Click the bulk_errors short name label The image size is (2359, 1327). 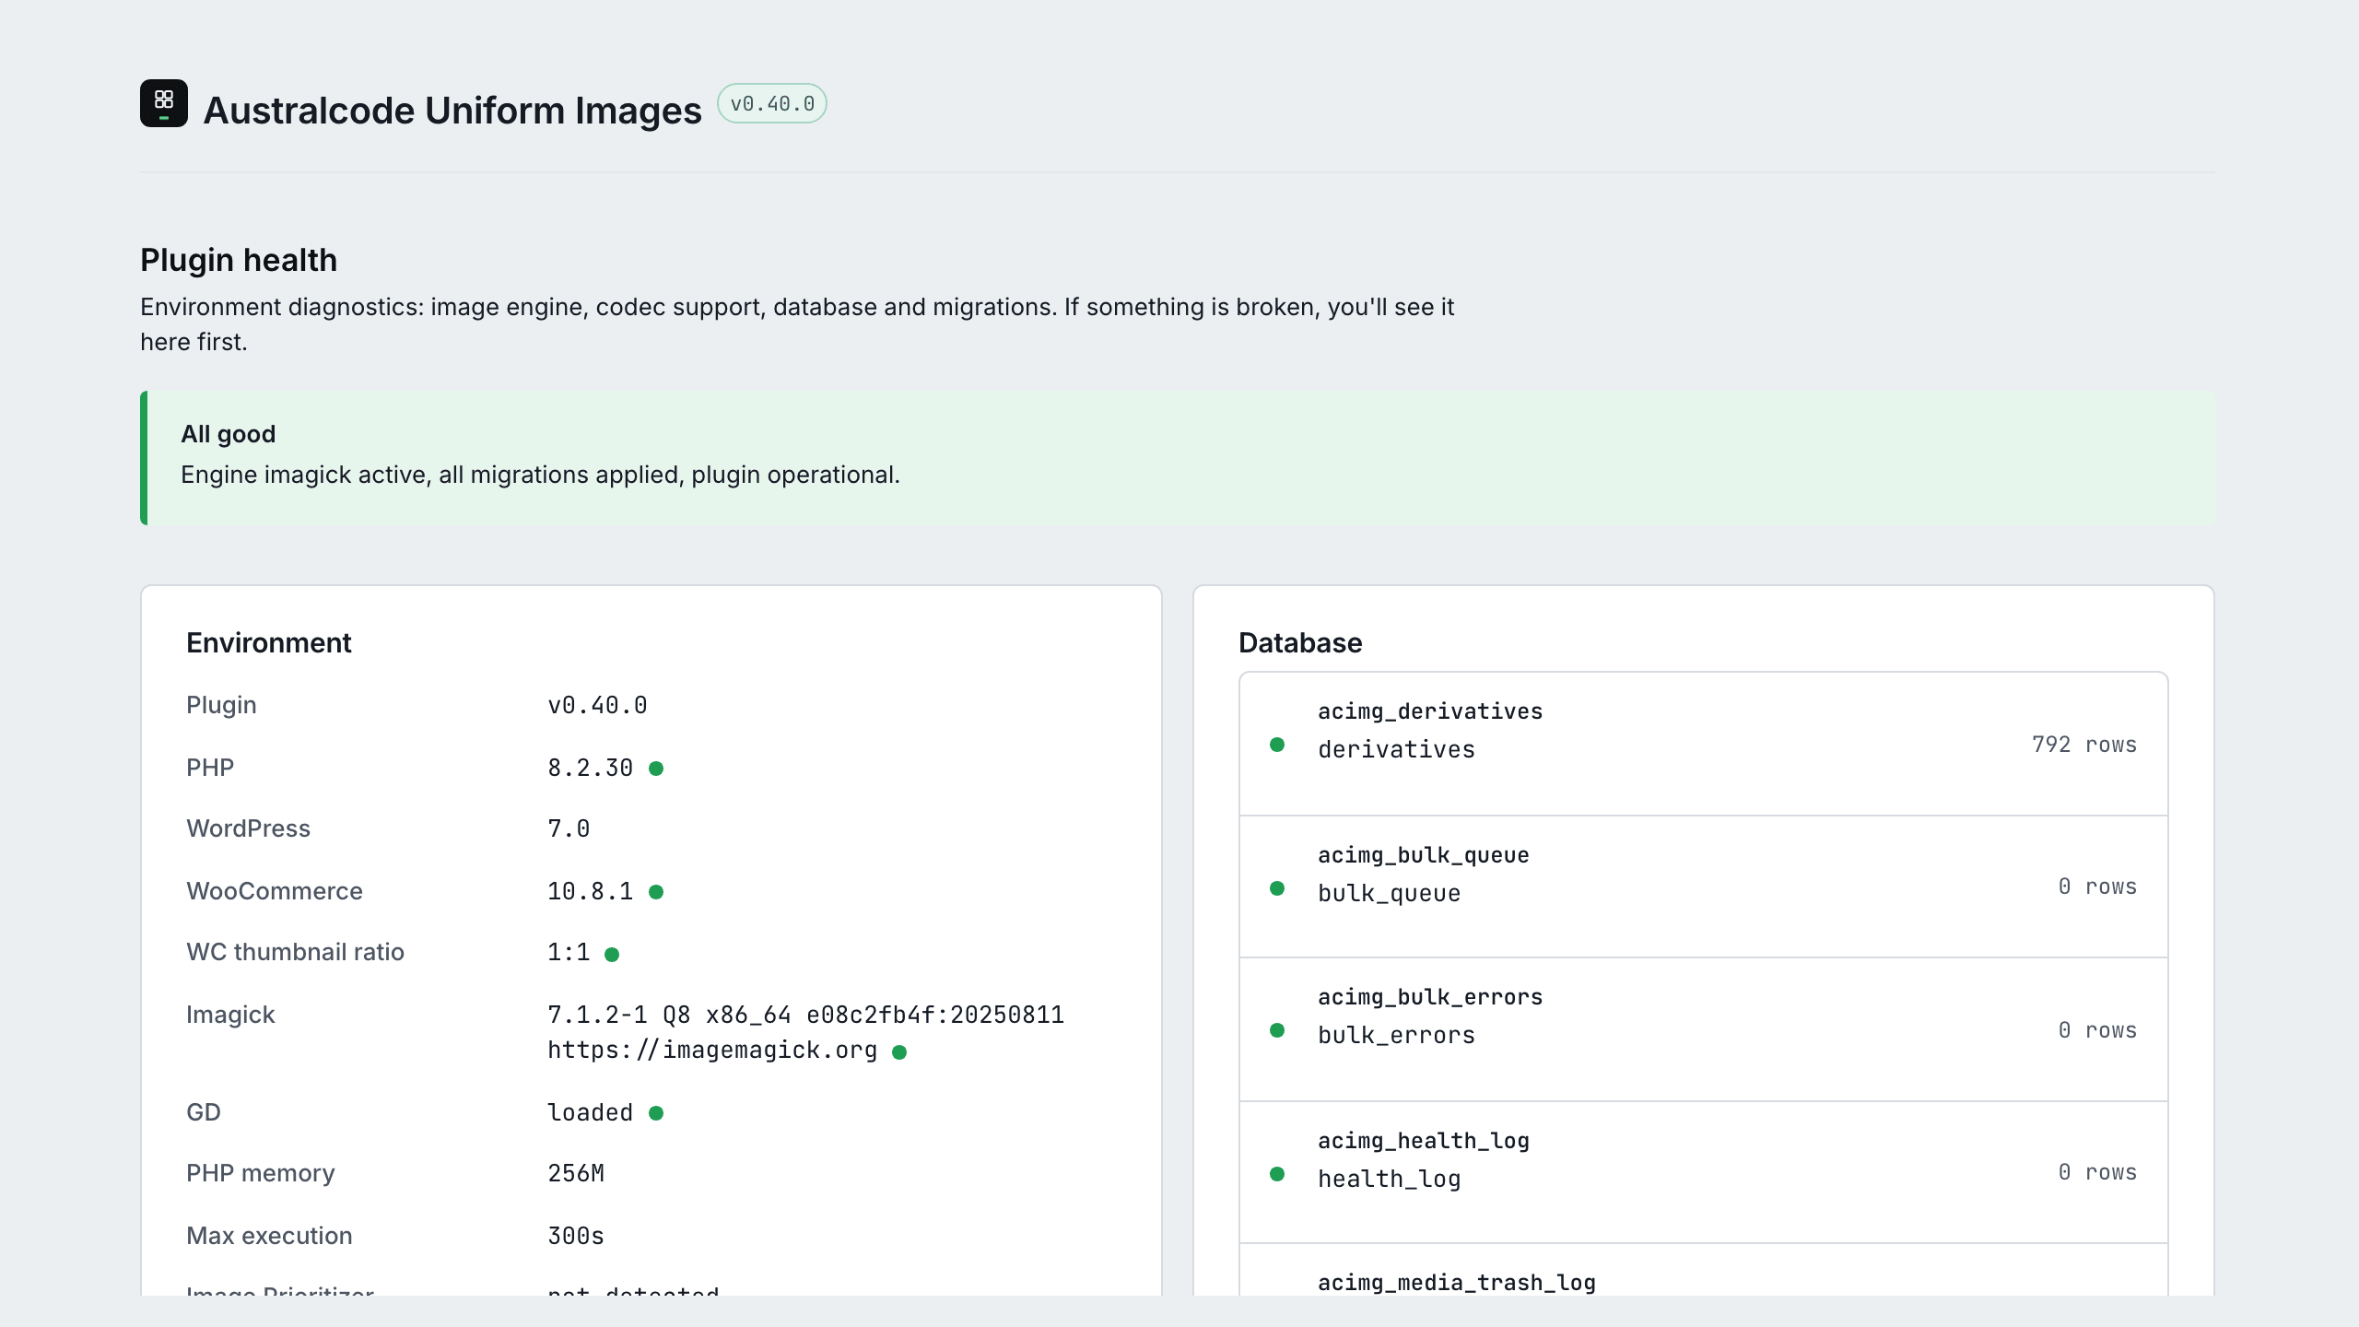(x=1396, y=1036)
